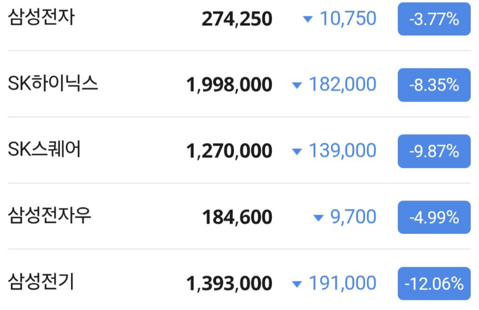The height and width of the screenshot is (310, 479).
Task: Click the 1,270,000 price value
Action: [x=229, y=151]
